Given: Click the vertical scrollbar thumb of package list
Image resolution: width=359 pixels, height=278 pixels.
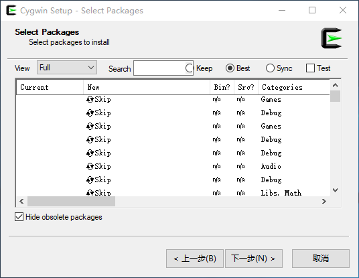Looking at the screenshot, I should tap(335, 96).
